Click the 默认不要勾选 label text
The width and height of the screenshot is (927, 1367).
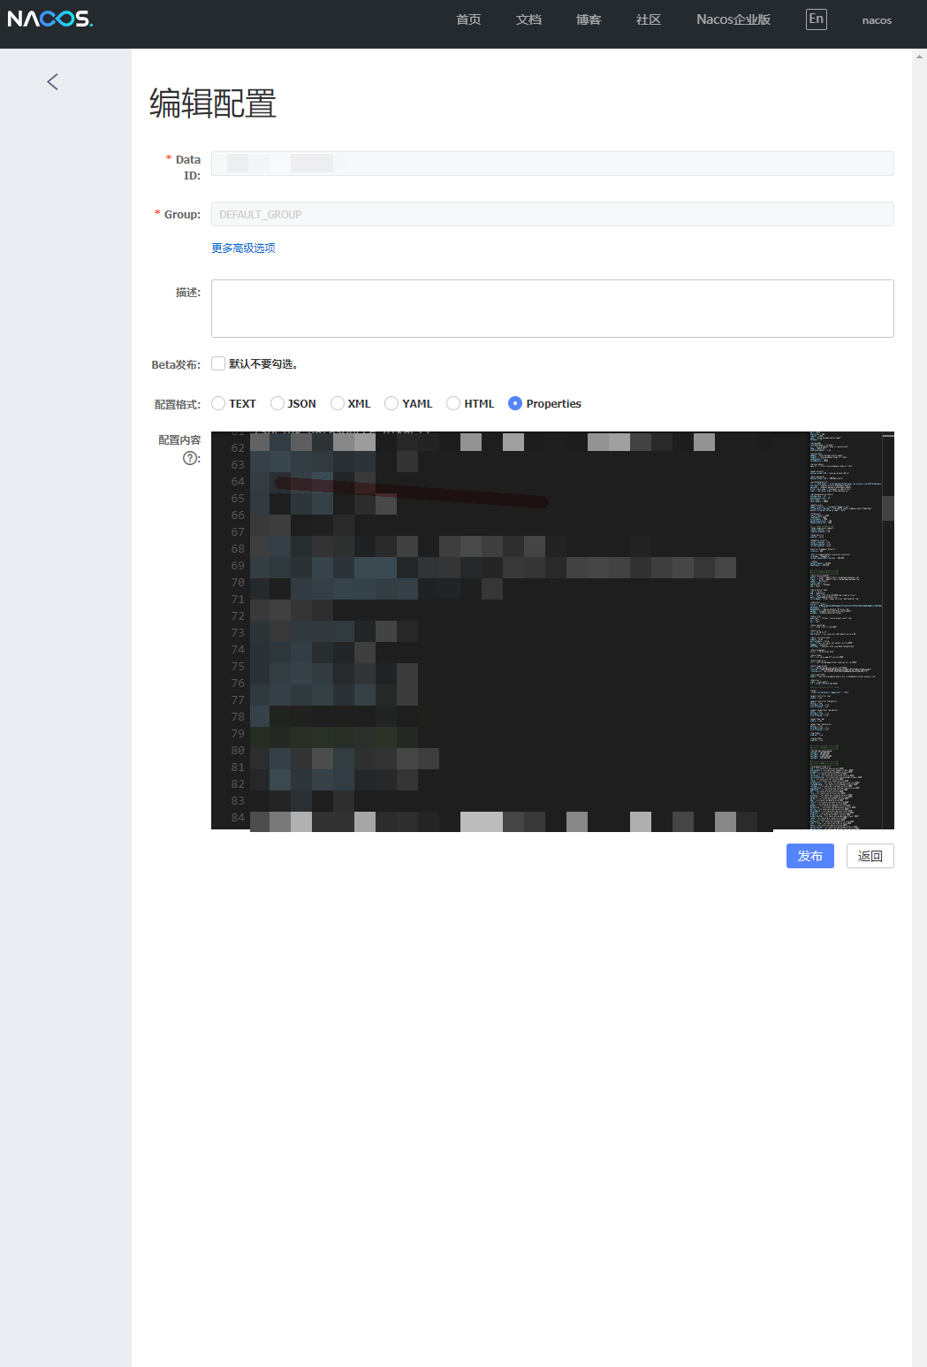click(263, 364)
